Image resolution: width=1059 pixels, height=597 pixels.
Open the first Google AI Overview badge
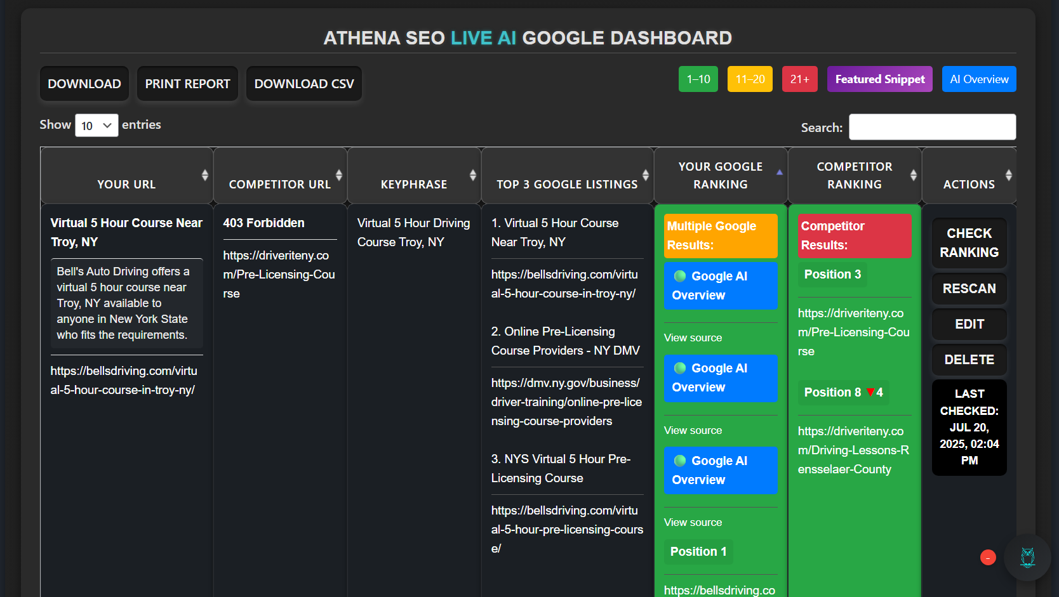(x=721, y=285)
